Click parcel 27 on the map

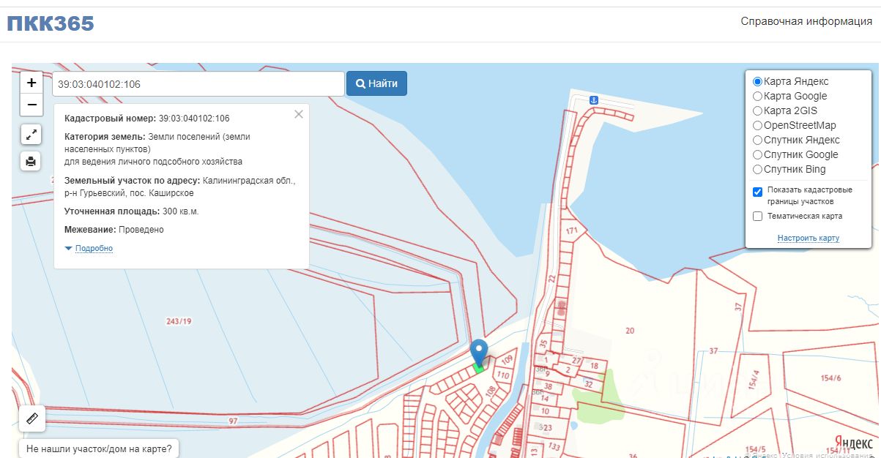coord(576,361)
